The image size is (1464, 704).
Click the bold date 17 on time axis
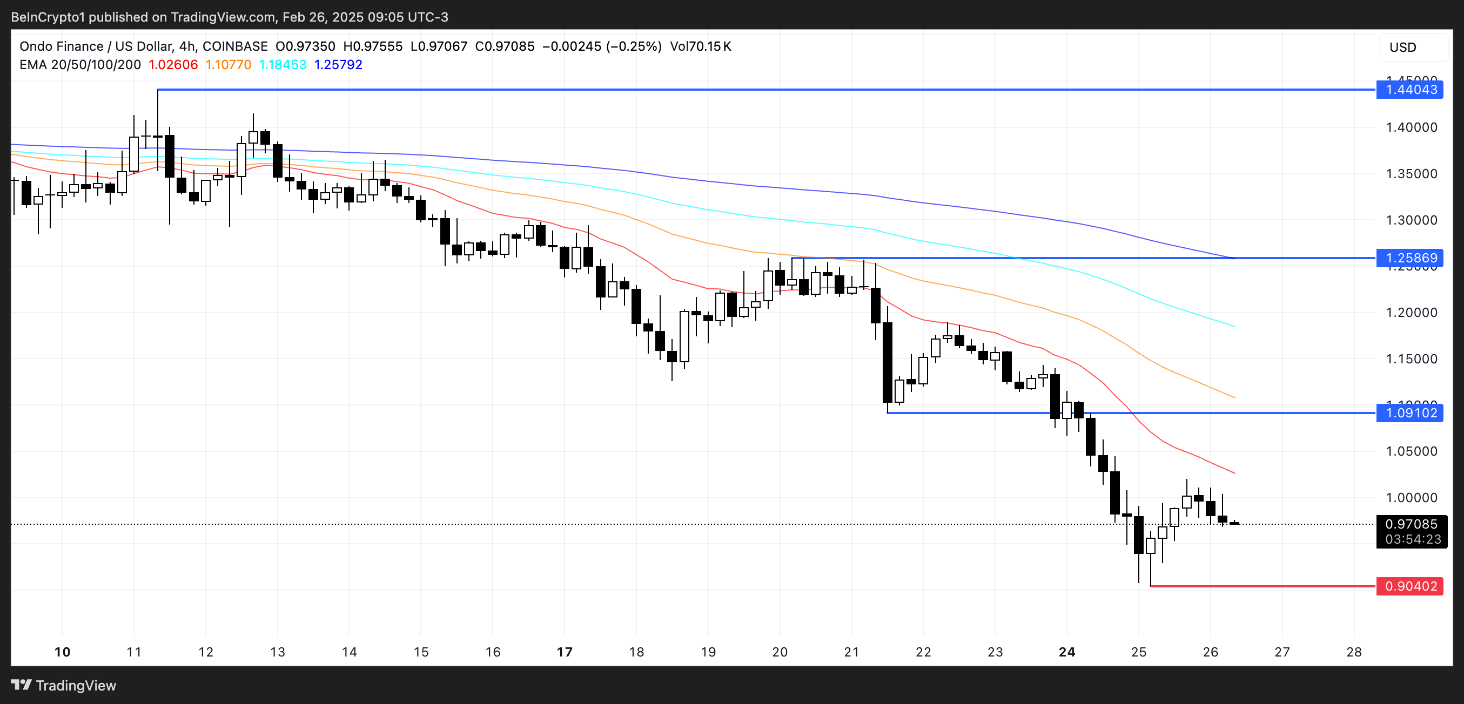click(565, 652)
